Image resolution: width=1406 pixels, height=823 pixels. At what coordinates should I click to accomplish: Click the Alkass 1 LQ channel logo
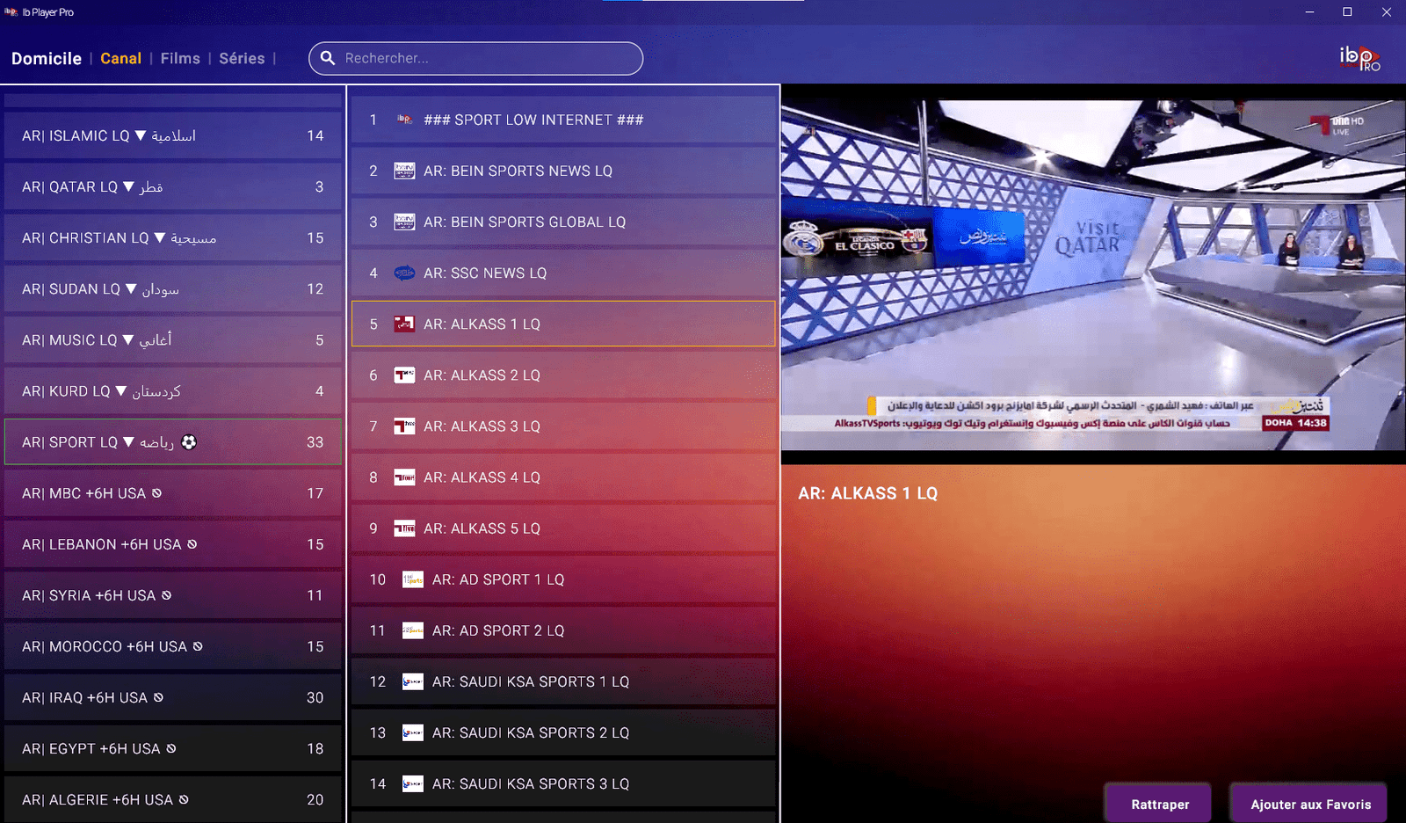[404, 324]
